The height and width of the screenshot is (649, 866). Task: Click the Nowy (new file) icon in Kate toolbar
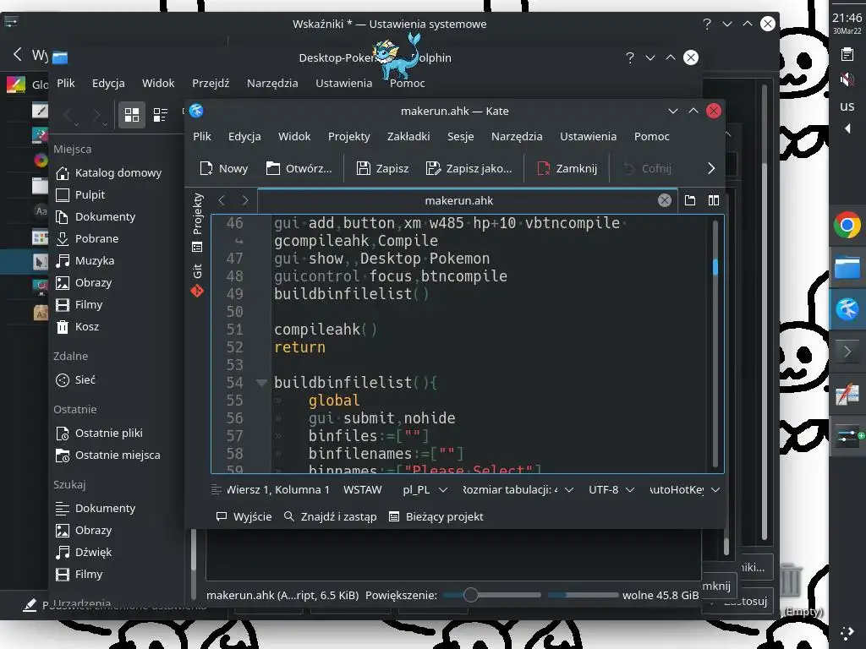coord(206,168)
